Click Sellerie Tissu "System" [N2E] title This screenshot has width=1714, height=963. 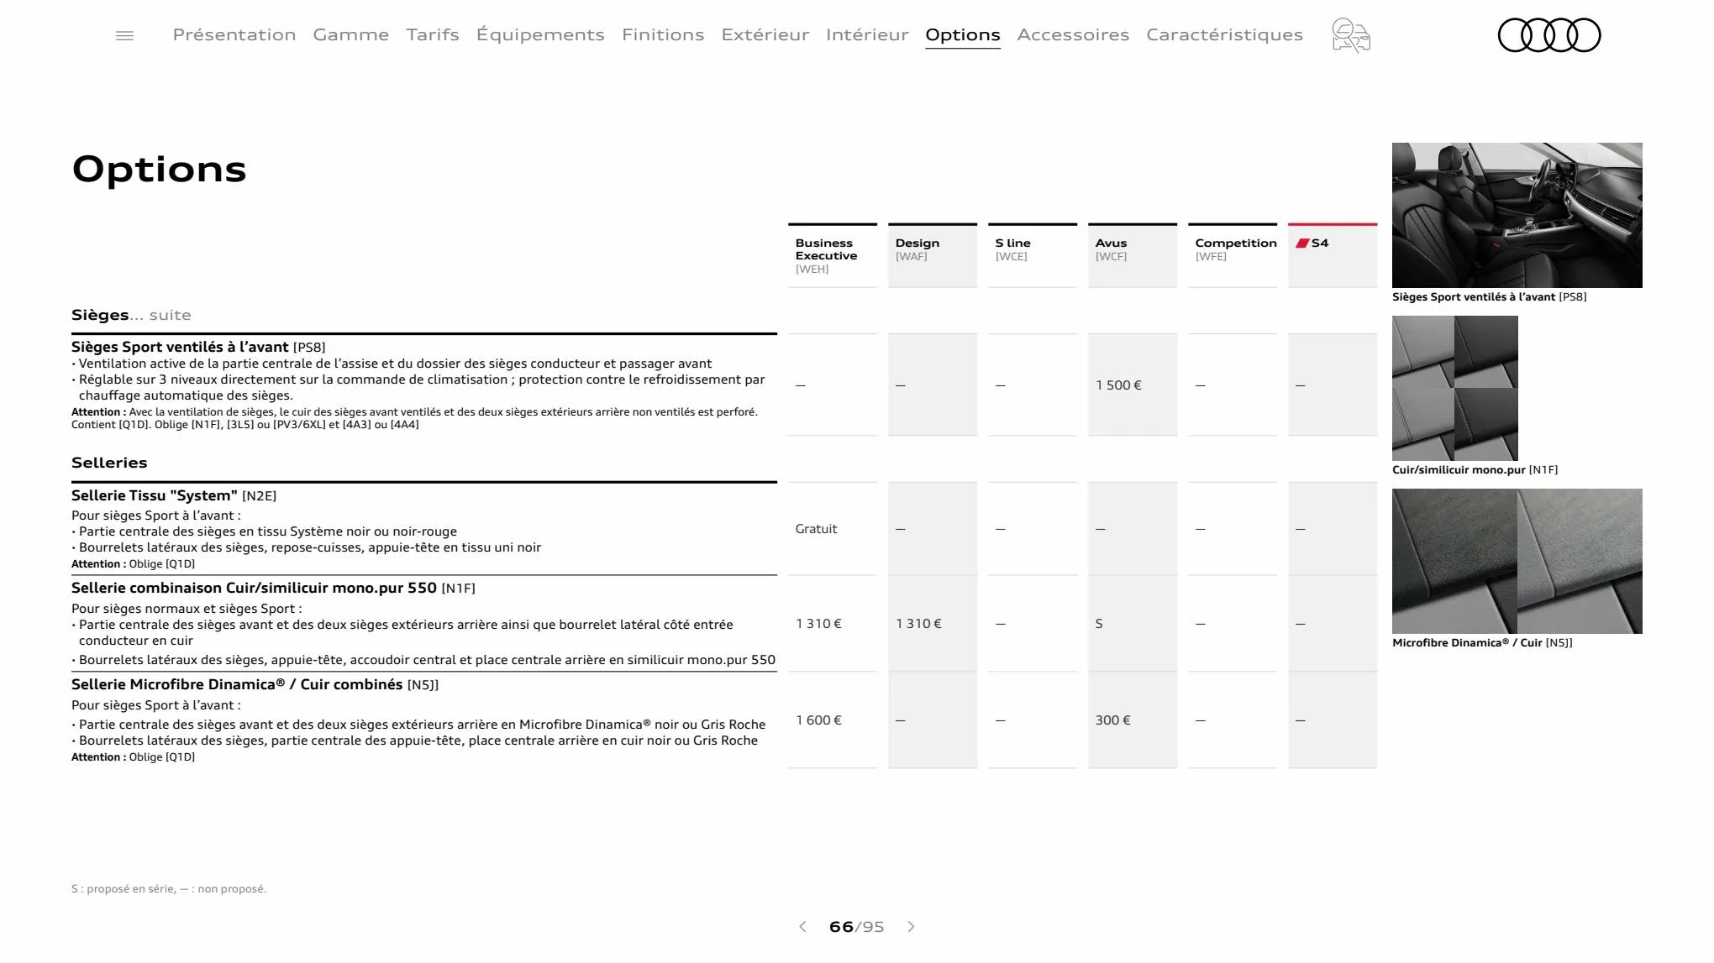(174, 495)
